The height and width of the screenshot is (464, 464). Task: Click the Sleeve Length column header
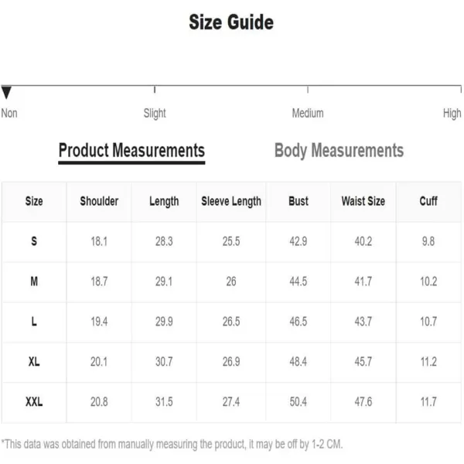tap(231, 202)
